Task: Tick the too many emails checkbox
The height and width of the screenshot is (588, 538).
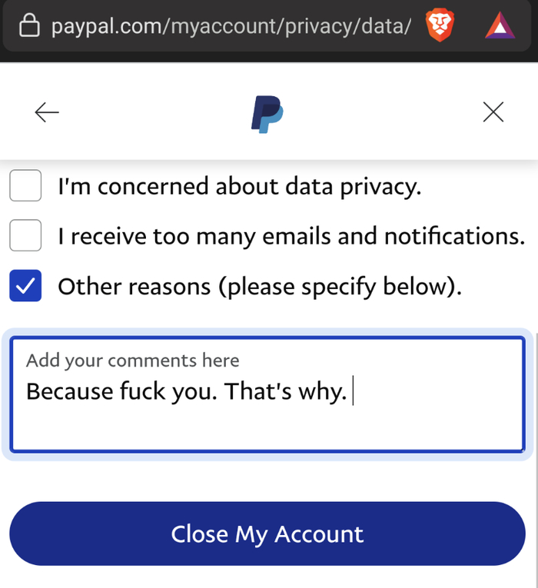Action: pos(25,236)
